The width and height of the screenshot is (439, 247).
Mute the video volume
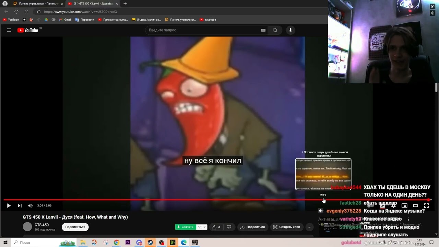click(30, 205)
